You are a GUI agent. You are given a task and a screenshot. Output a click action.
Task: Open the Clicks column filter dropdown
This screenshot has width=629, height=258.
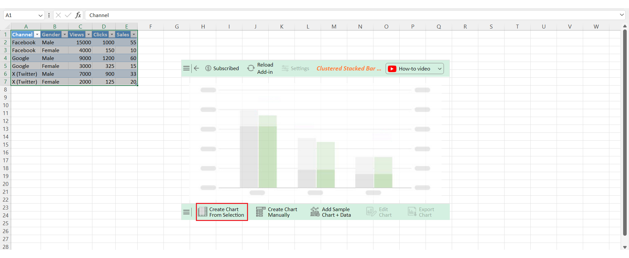[x=112, y=34]
